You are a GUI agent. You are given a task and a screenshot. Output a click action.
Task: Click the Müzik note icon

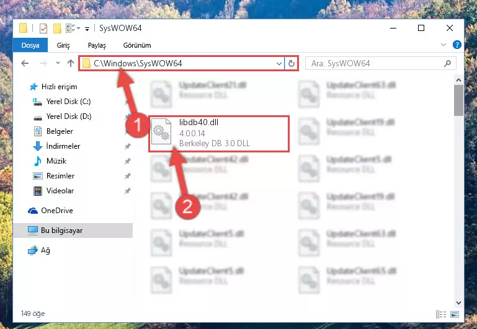(38, 161)
